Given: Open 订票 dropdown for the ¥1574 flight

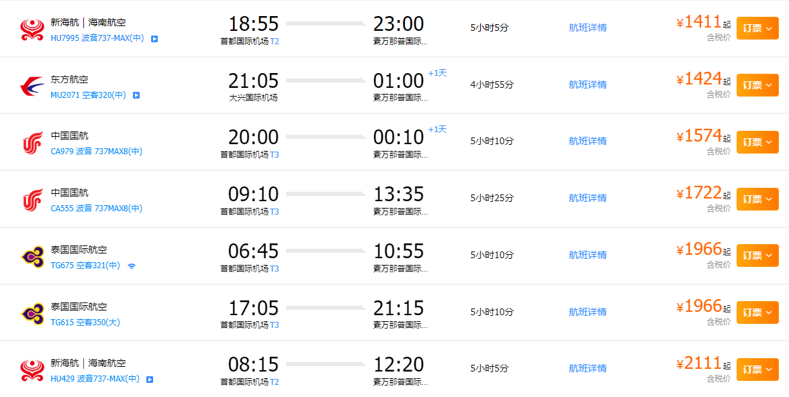Looking at the screenshot, I should [757, 141].
